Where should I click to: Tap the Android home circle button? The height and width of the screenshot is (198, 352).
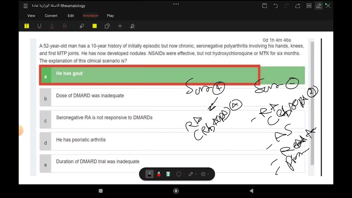click(x=176, y=191)
